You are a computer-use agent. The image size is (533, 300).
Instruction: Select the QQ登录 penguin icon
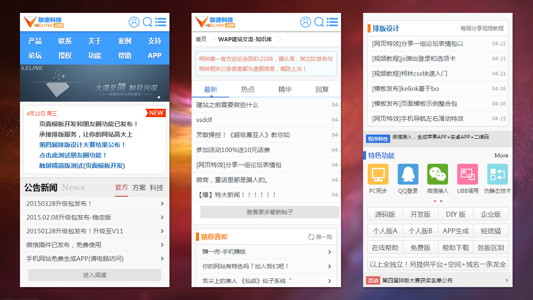(x=408, y=174)
